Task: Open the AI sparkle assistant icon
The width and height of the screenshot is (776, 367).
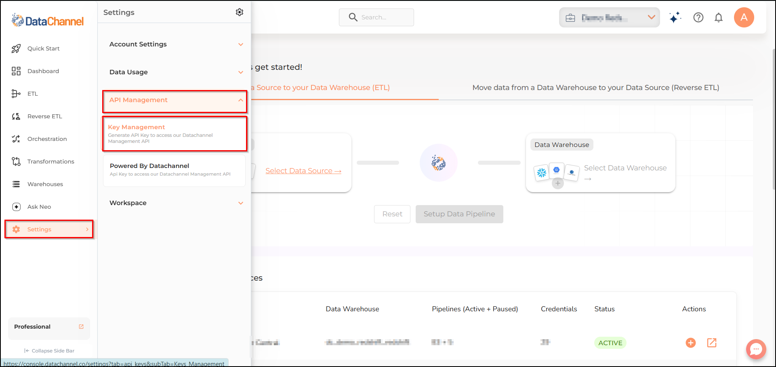Action: (675, 17)
